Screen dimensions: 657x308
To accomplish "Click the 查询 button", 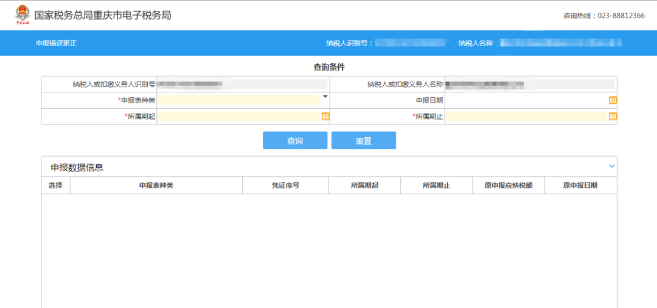I will (295, 140).
